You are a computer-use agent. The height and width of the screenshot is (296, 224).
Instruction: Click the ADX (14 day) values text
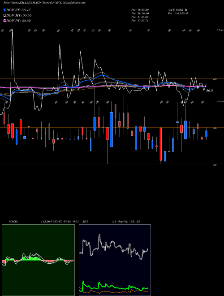coord(126,222)
